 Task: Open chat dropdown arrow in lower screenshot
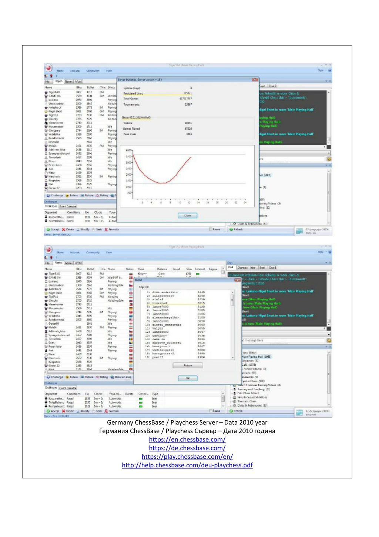click(329, 334)
